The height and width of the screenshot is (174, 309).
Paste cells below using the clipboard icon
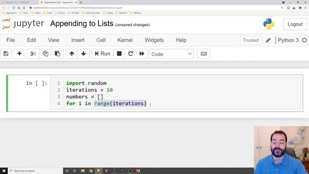click(x=57, y=54)
